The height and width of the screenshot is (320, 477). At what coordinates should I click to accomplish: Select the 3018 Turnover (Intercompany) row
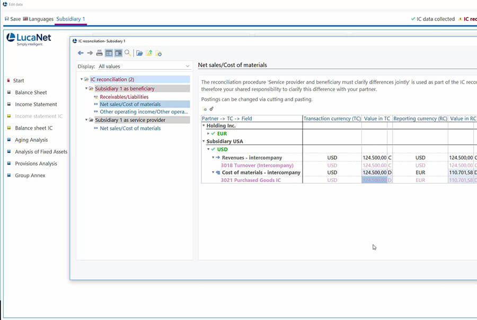(257, 165)
